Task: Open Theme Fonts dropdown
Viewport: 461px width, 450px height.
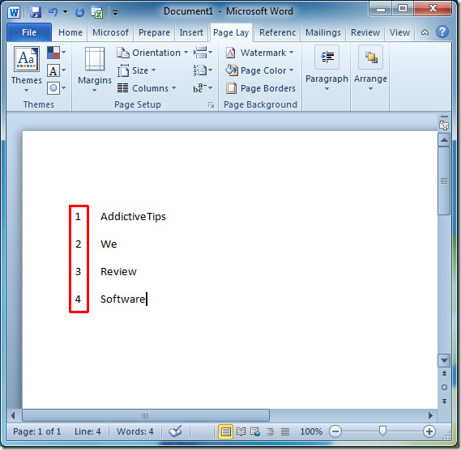Action: coord(56,70)
